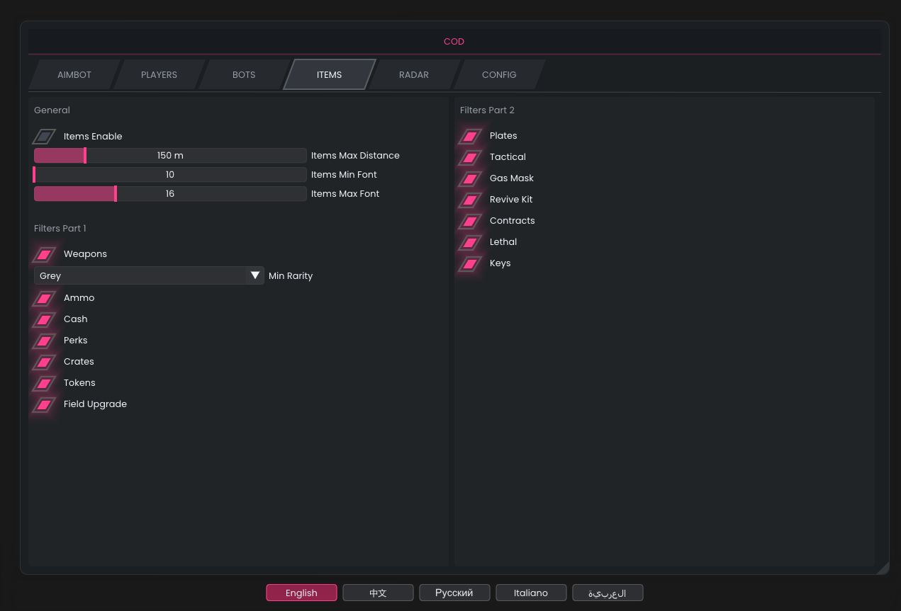The height and width of the screenshot is (611, 901).
Task: Uncheck the Cash filter
Action: (x=44, y=319)
